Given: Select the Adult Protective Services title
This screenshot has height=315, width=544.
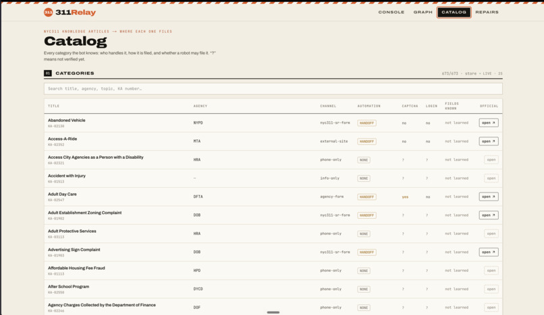Looking at the screenshot, I should pos(72,232).
